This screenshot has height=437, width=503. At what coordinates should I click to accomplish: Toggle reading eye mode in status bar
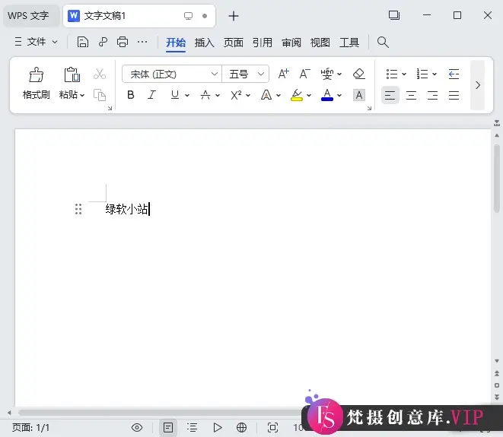137,427
